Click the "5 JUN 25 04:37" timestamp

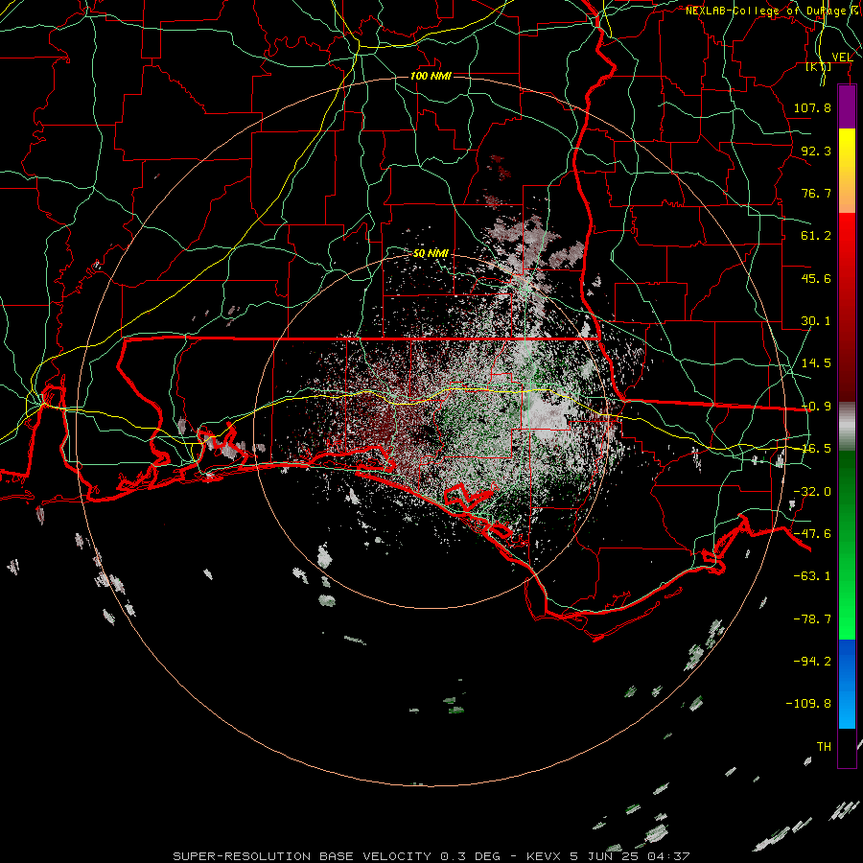pyautogui.click(x=630, y=856)
